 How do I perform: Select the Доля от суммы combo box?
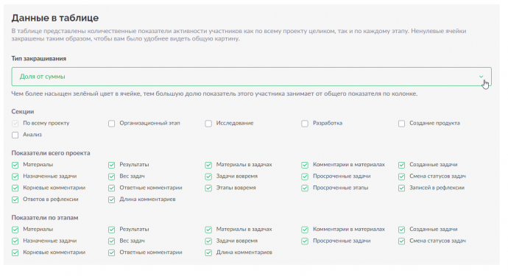click(251, 77)
